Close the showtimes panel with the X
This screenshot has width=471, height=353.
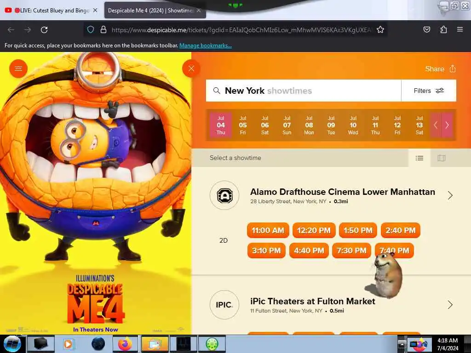(191, 68)
